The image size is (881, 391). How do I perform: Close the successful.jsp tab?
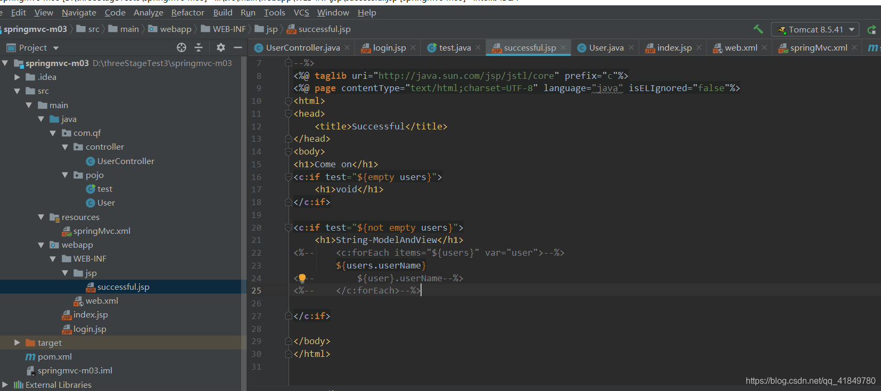(563, 47)
